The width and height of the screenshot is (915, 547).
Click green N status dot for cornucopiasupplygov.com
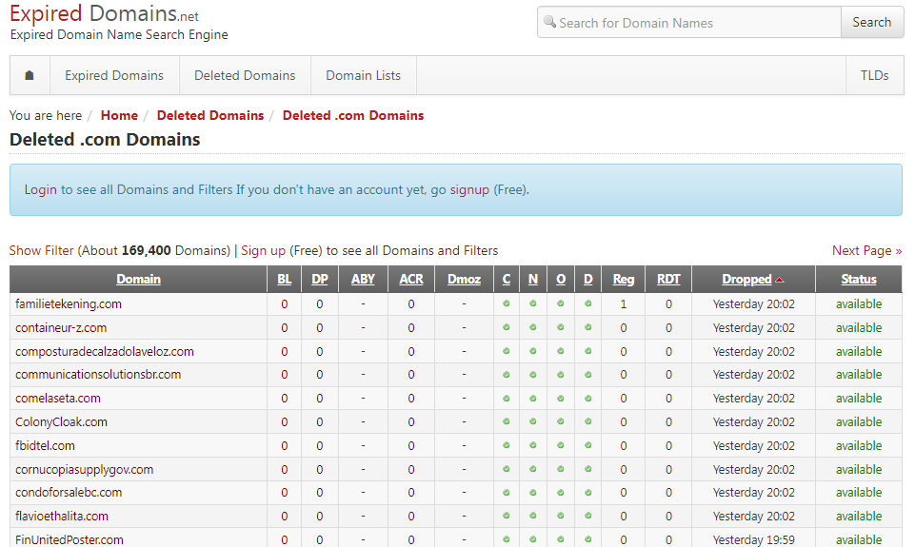[x=533, y=469]
